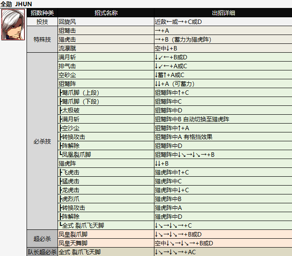Select the move name '猎虎击'

click(x=67, y=39)
